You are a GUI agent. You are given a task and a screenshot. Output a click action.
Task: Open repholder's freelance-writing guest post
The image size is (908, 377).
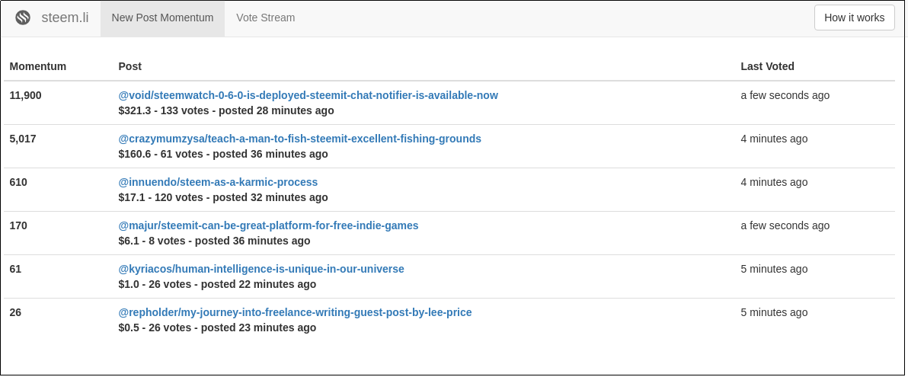tap(295, 312)
